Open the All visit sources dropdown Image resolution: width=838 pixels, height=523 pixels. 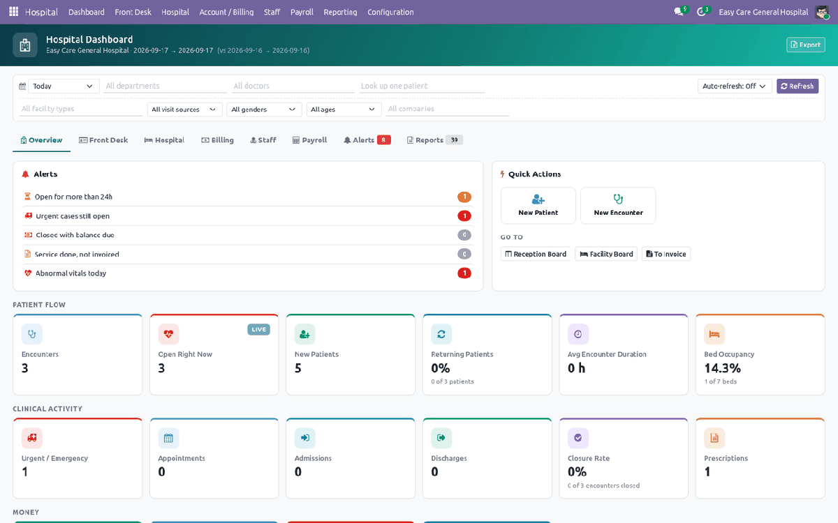pos(185,109)
